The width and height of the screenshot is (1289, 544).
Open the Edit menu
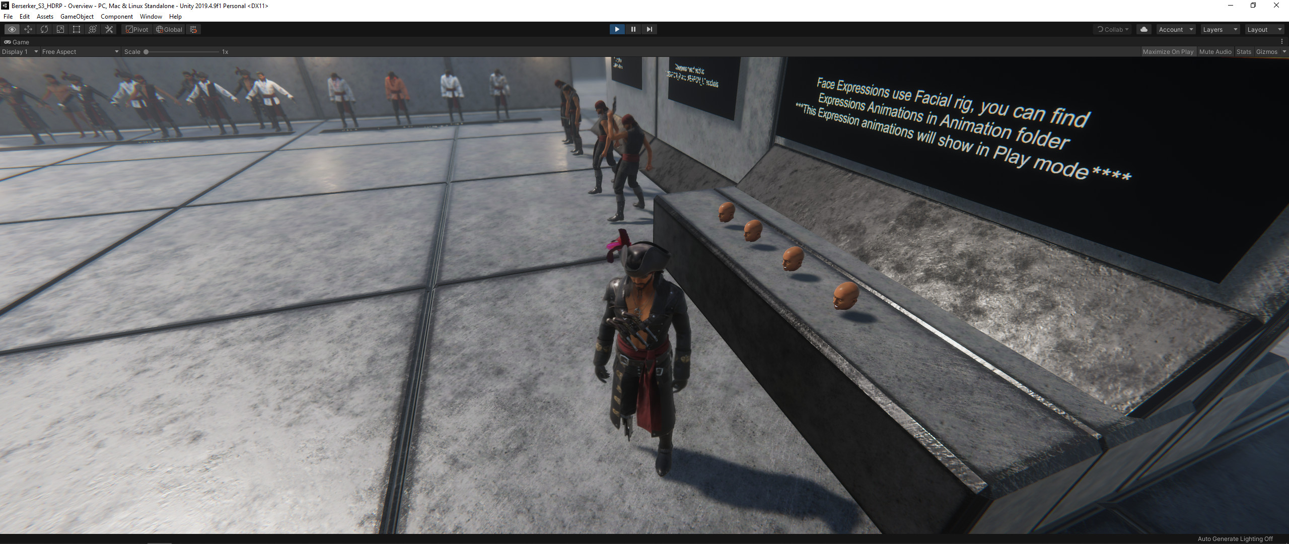[x=24, y=16]
